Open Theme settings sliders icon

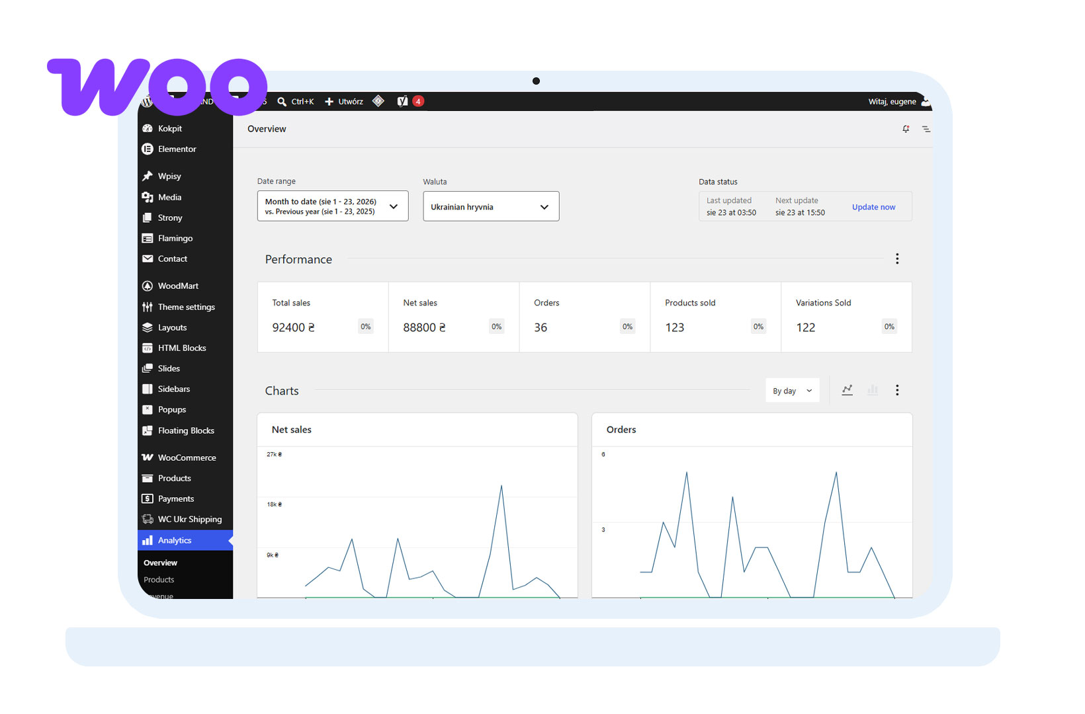148,307
